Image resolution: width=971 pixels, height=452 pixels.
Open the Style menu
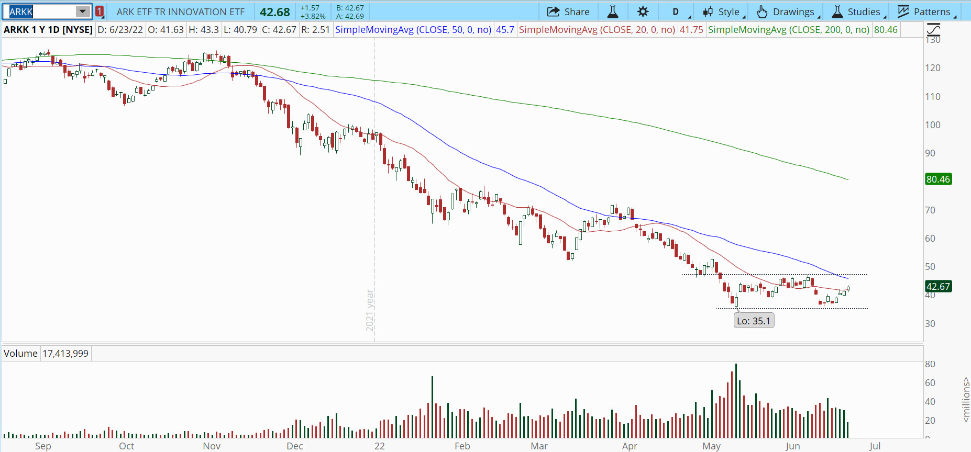click(722, 12)
